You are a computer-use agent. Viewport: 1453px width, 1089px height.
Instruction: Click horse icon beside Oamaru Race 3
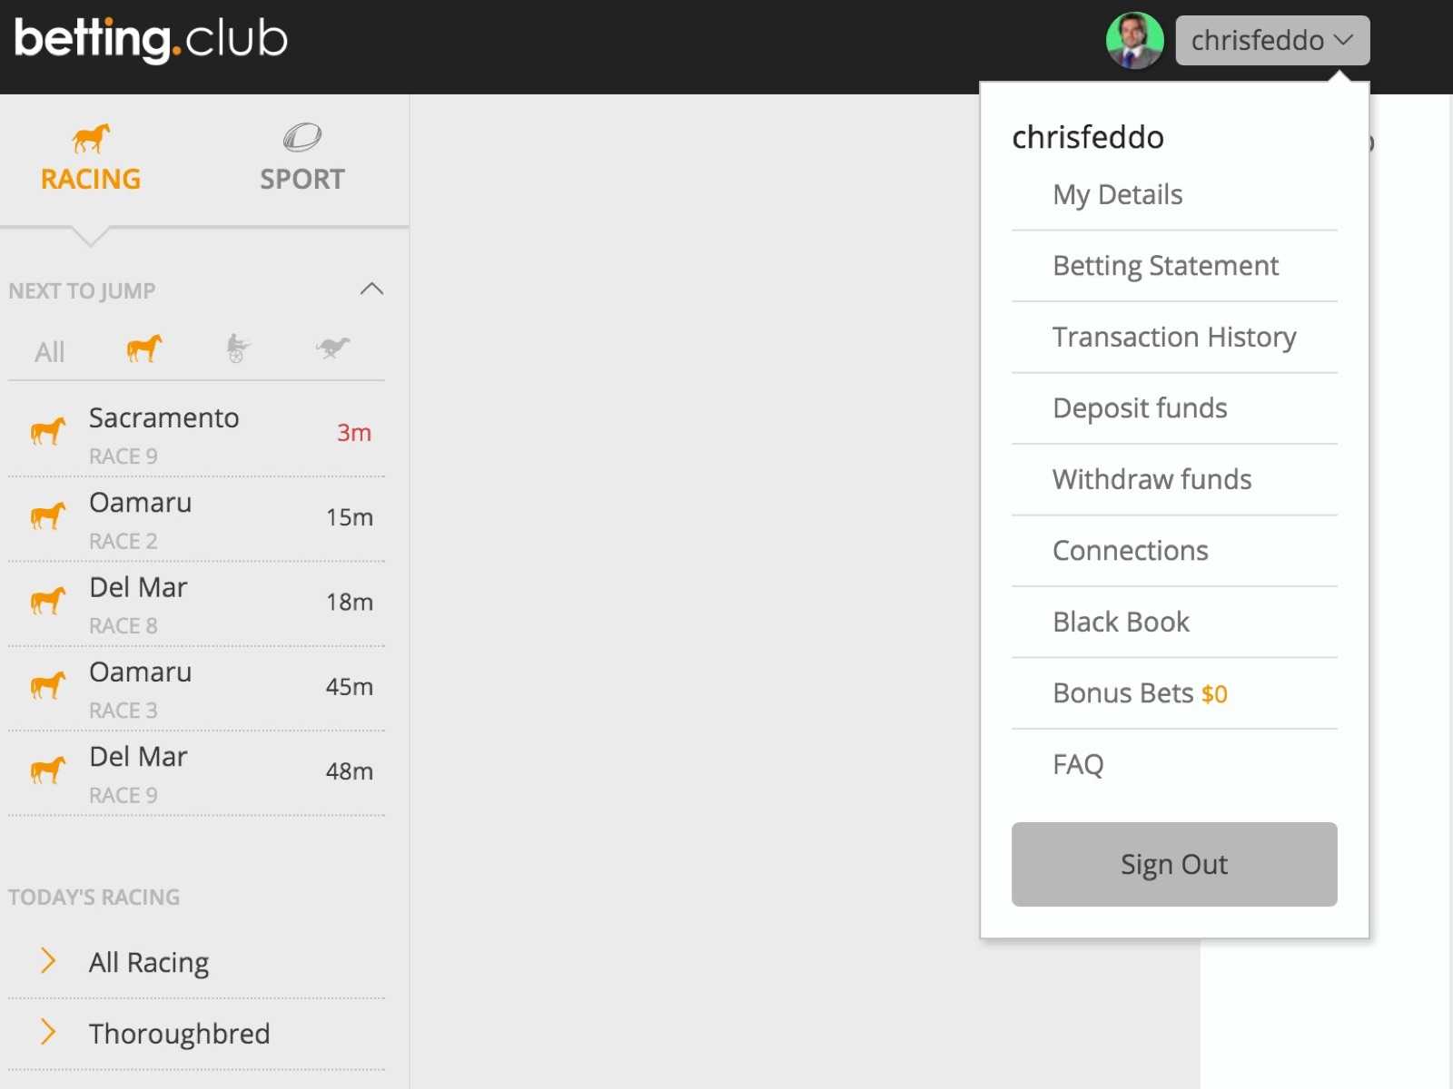[48, 685]
